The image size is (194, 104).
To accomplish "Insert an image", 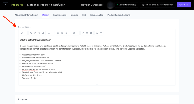I will tap(87, 33).
